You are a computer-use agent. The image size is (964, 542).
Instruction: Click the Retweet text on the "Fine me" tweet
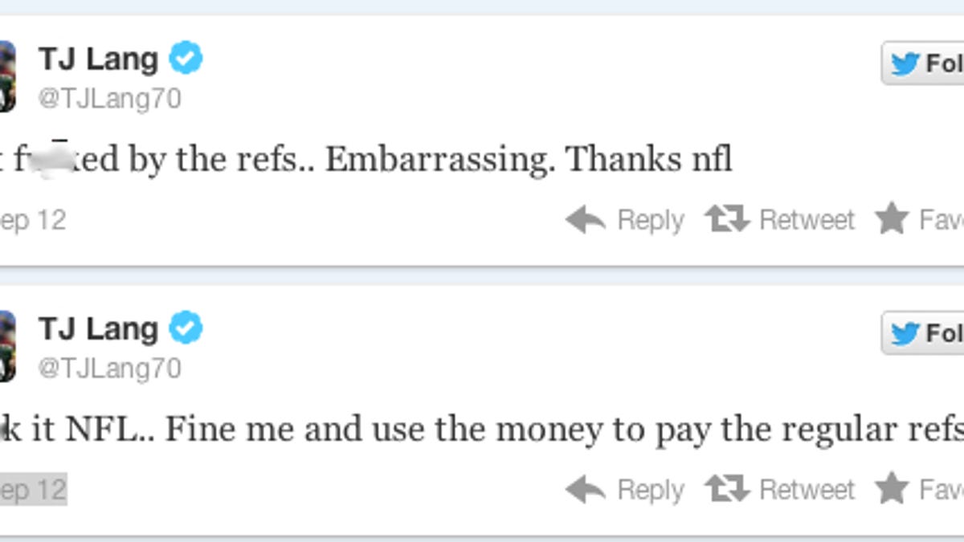[807, 490]
